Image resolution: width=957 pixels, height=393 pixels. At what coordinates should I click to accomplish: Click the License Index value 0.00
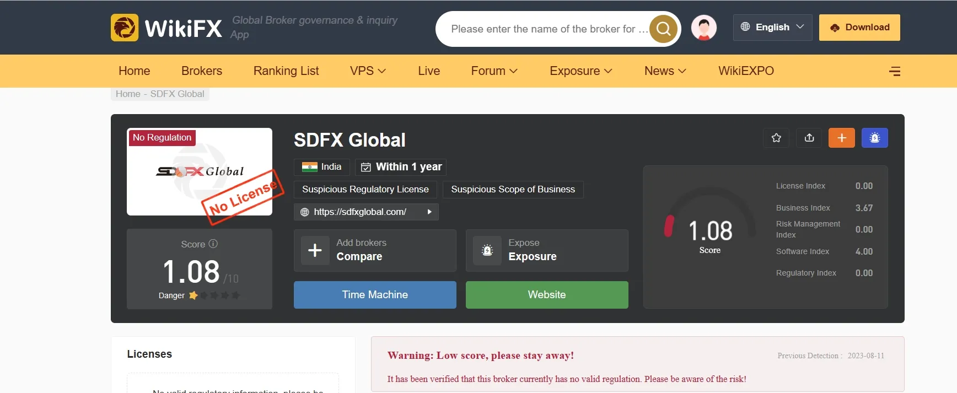(x=864, y=186)
